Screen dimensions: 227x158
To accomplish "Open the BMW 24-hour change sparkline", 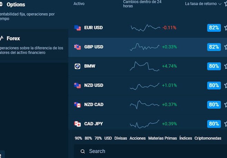I will coord(145,66).
